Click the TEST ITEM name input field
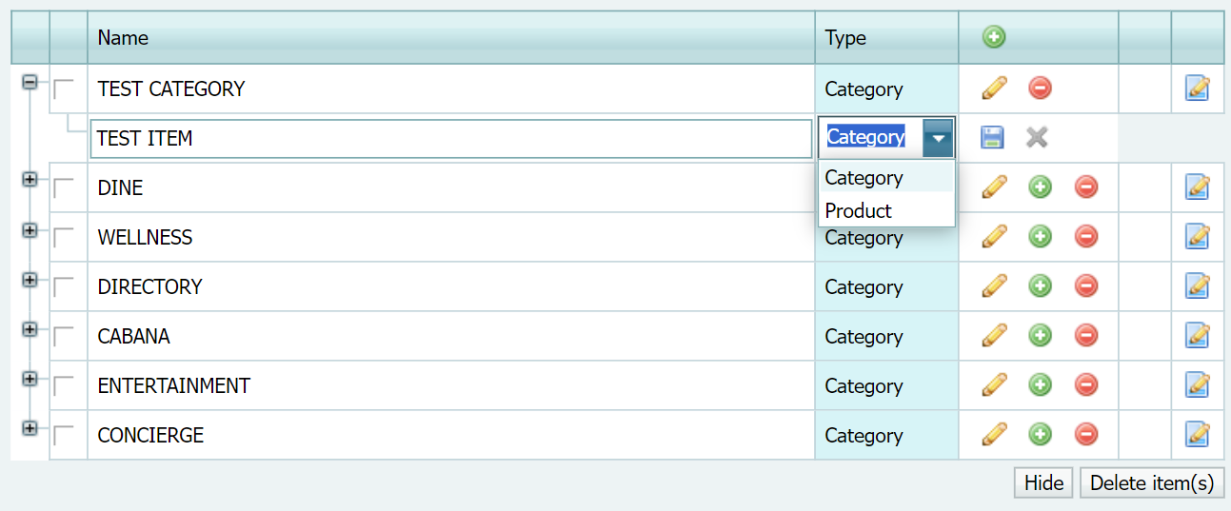Image resolution: width=1231 pixels, height=511 pixels. point(451,138)
